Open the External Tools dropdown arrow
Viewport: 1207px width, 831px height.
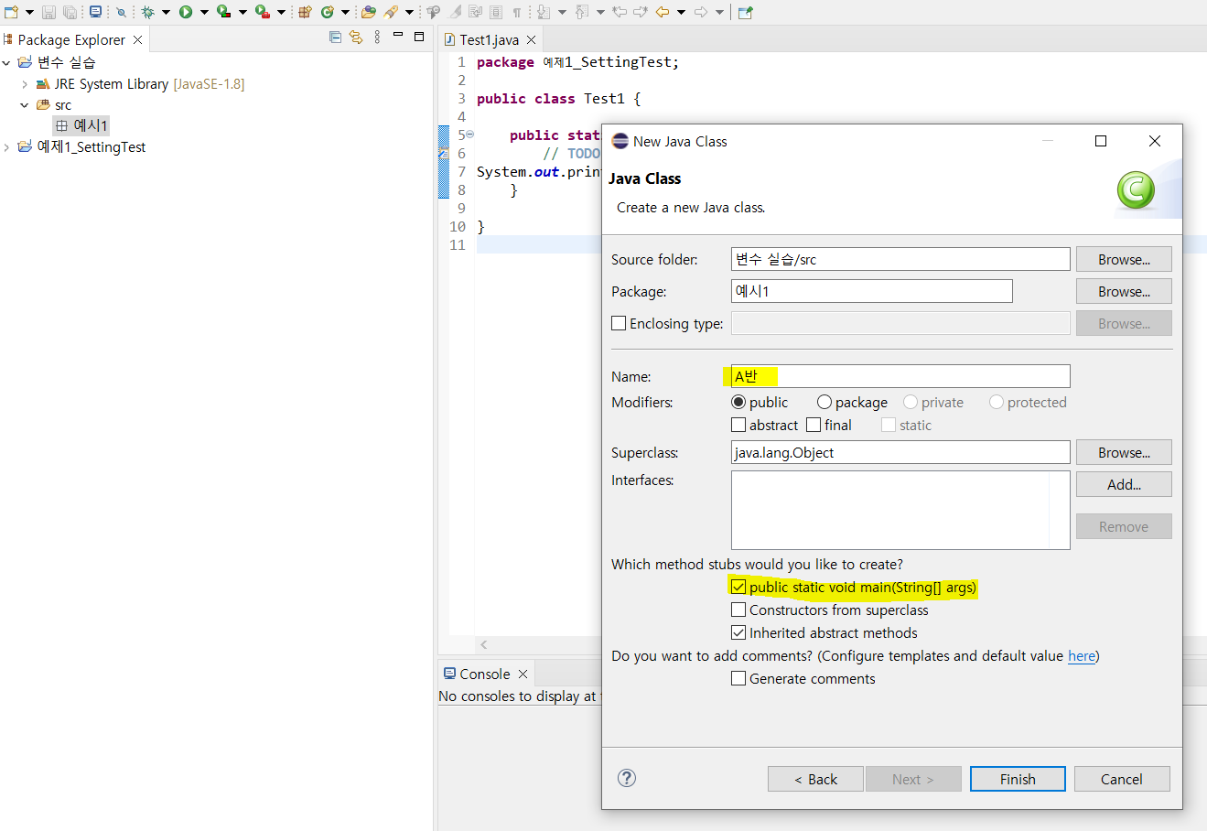click(x=281, y=12)
